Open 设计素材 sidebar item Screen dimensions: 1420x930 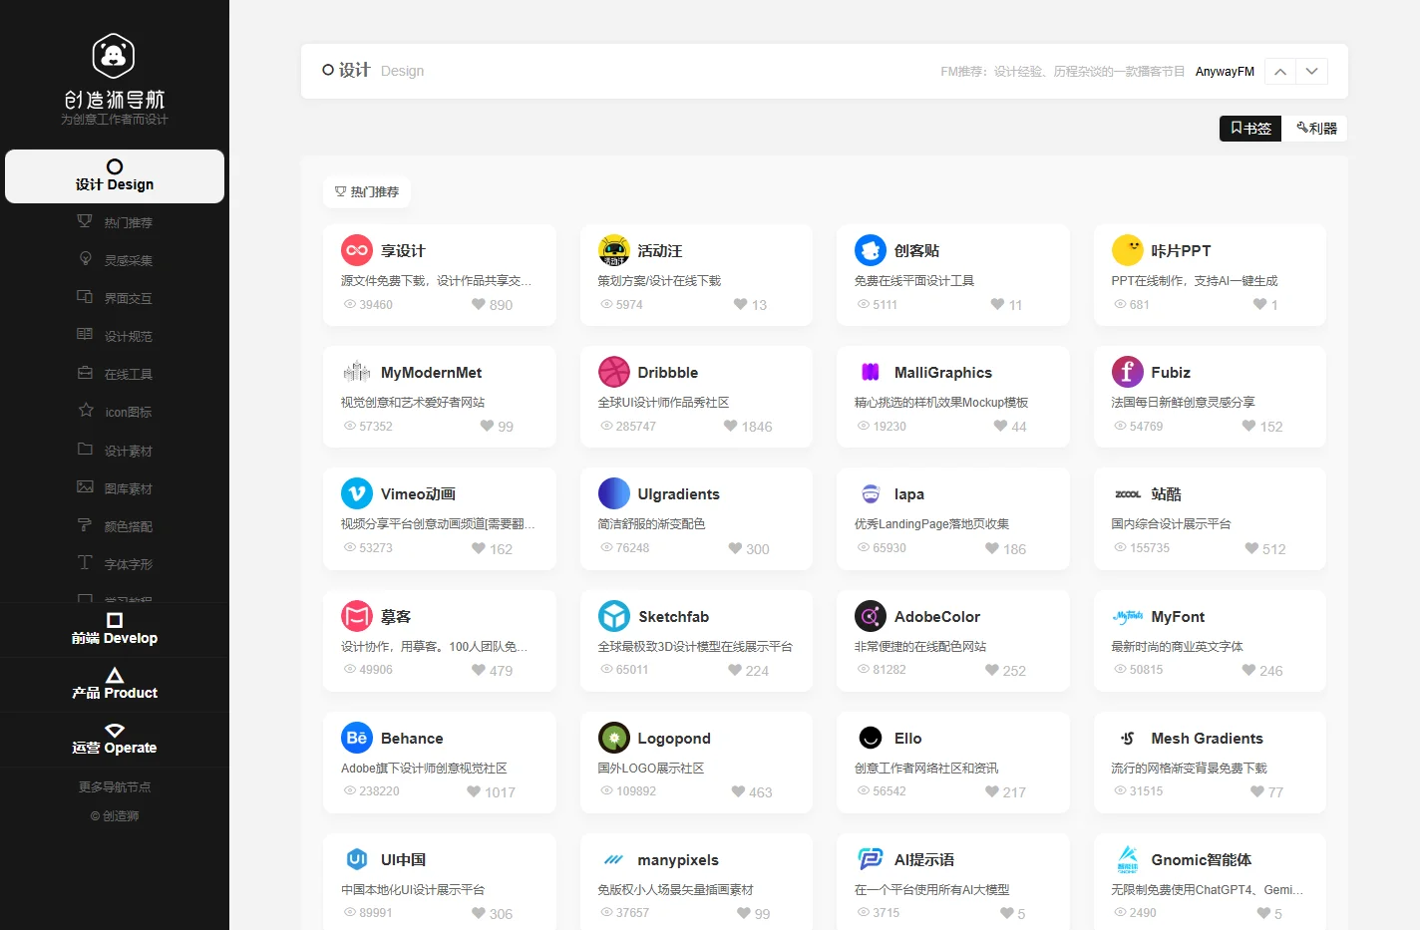tap(115, 451)
